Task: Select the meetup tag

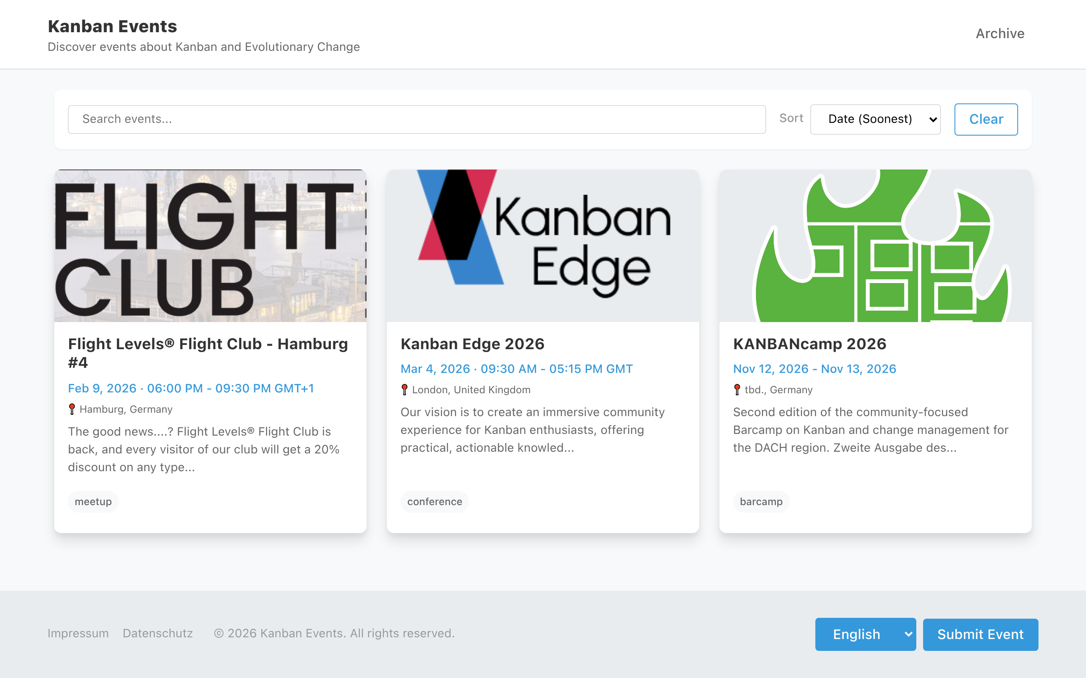Action: pos(93,501)
